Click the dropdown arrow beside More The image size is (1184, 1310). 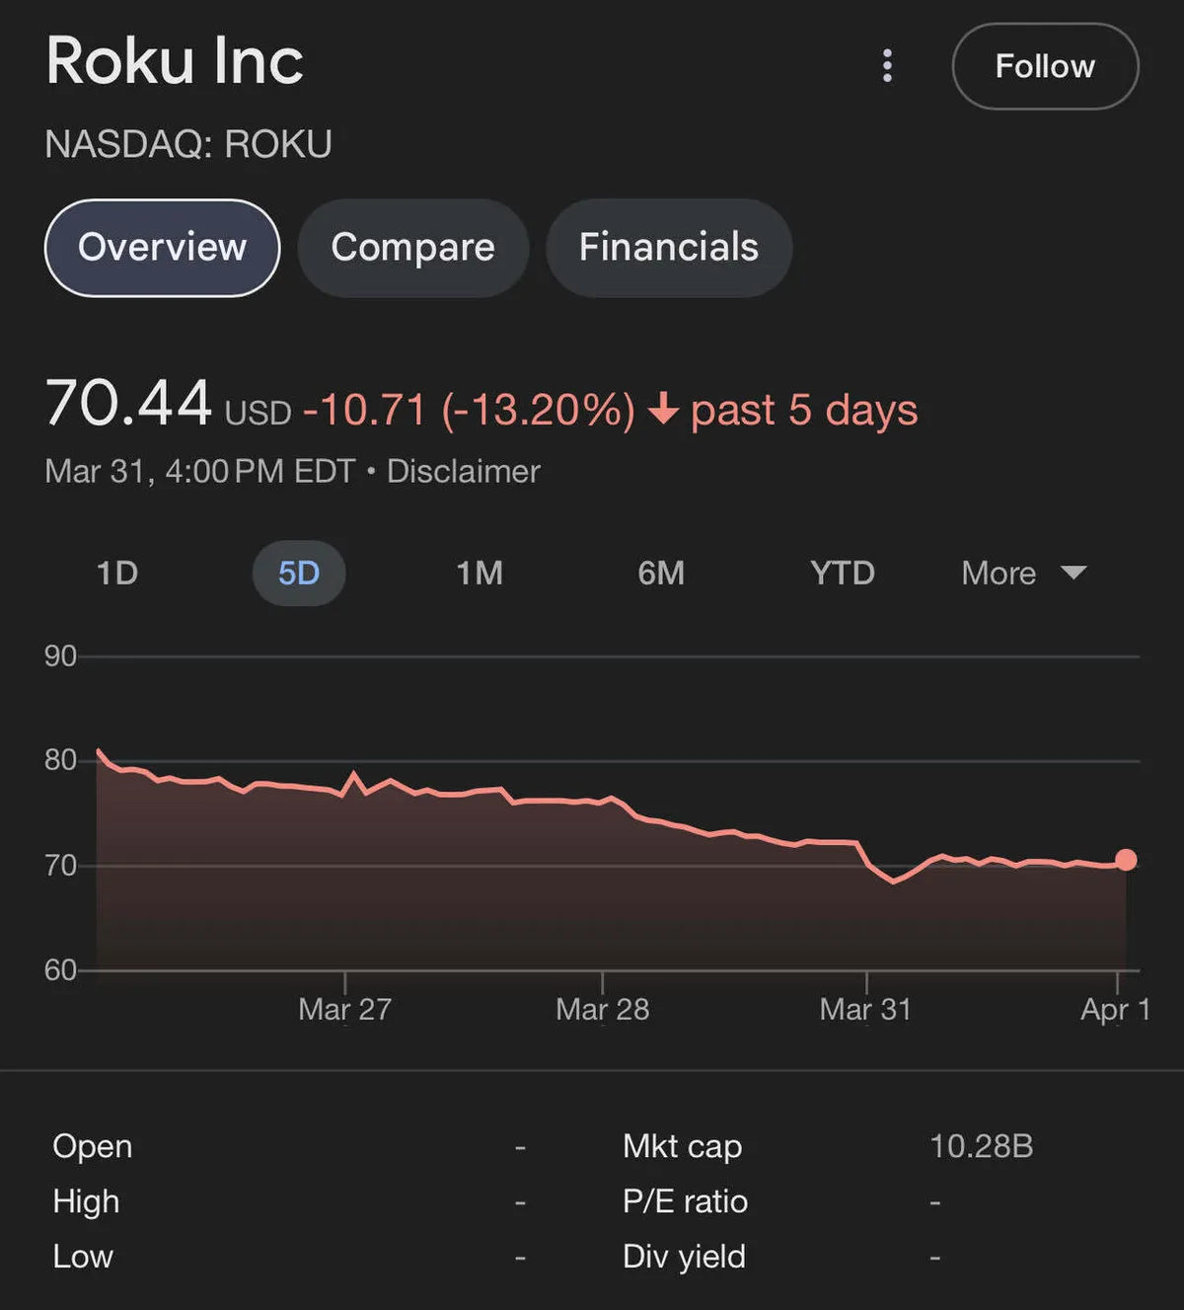(x=1073, y=573)
